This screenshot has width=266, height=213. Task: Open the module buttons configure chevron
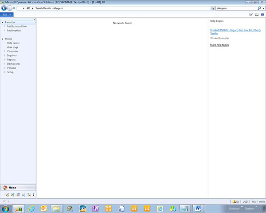(34, 195)
